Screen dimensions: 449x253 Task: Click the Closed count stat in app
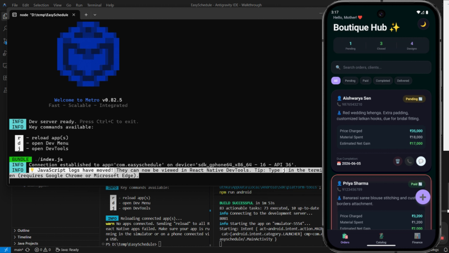[x=381, y=45]
